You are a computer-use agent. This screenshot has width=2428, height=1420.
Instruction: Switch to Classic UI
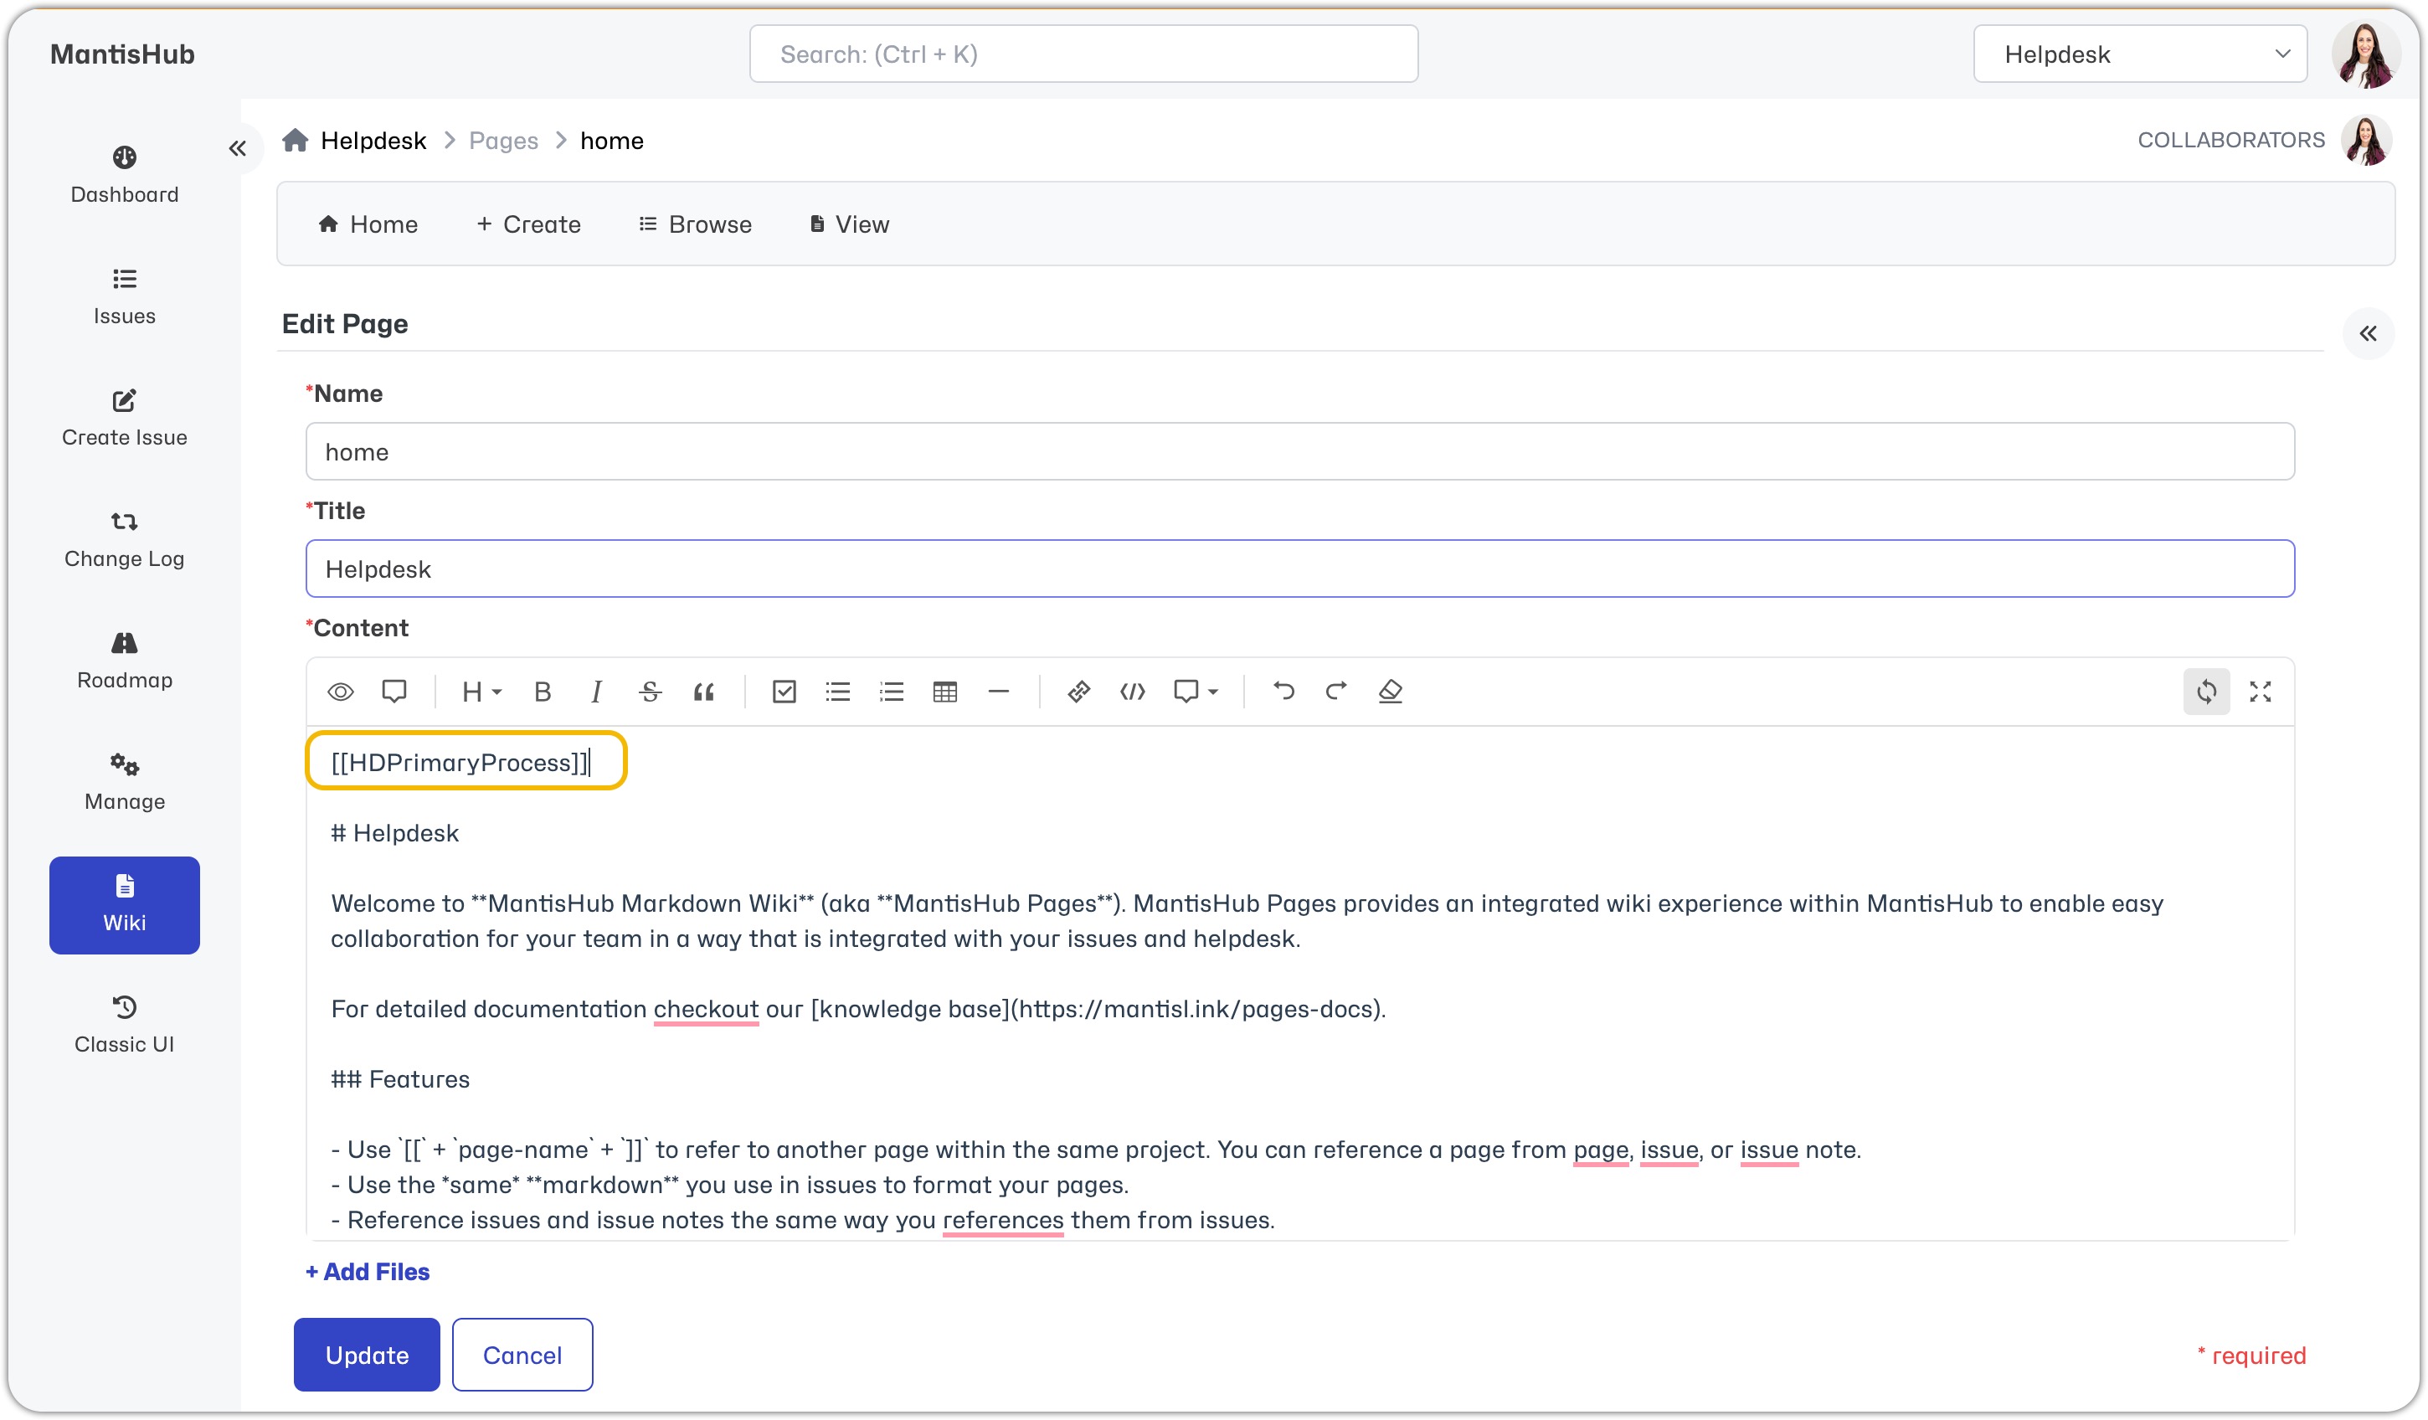pos(124,1025)
